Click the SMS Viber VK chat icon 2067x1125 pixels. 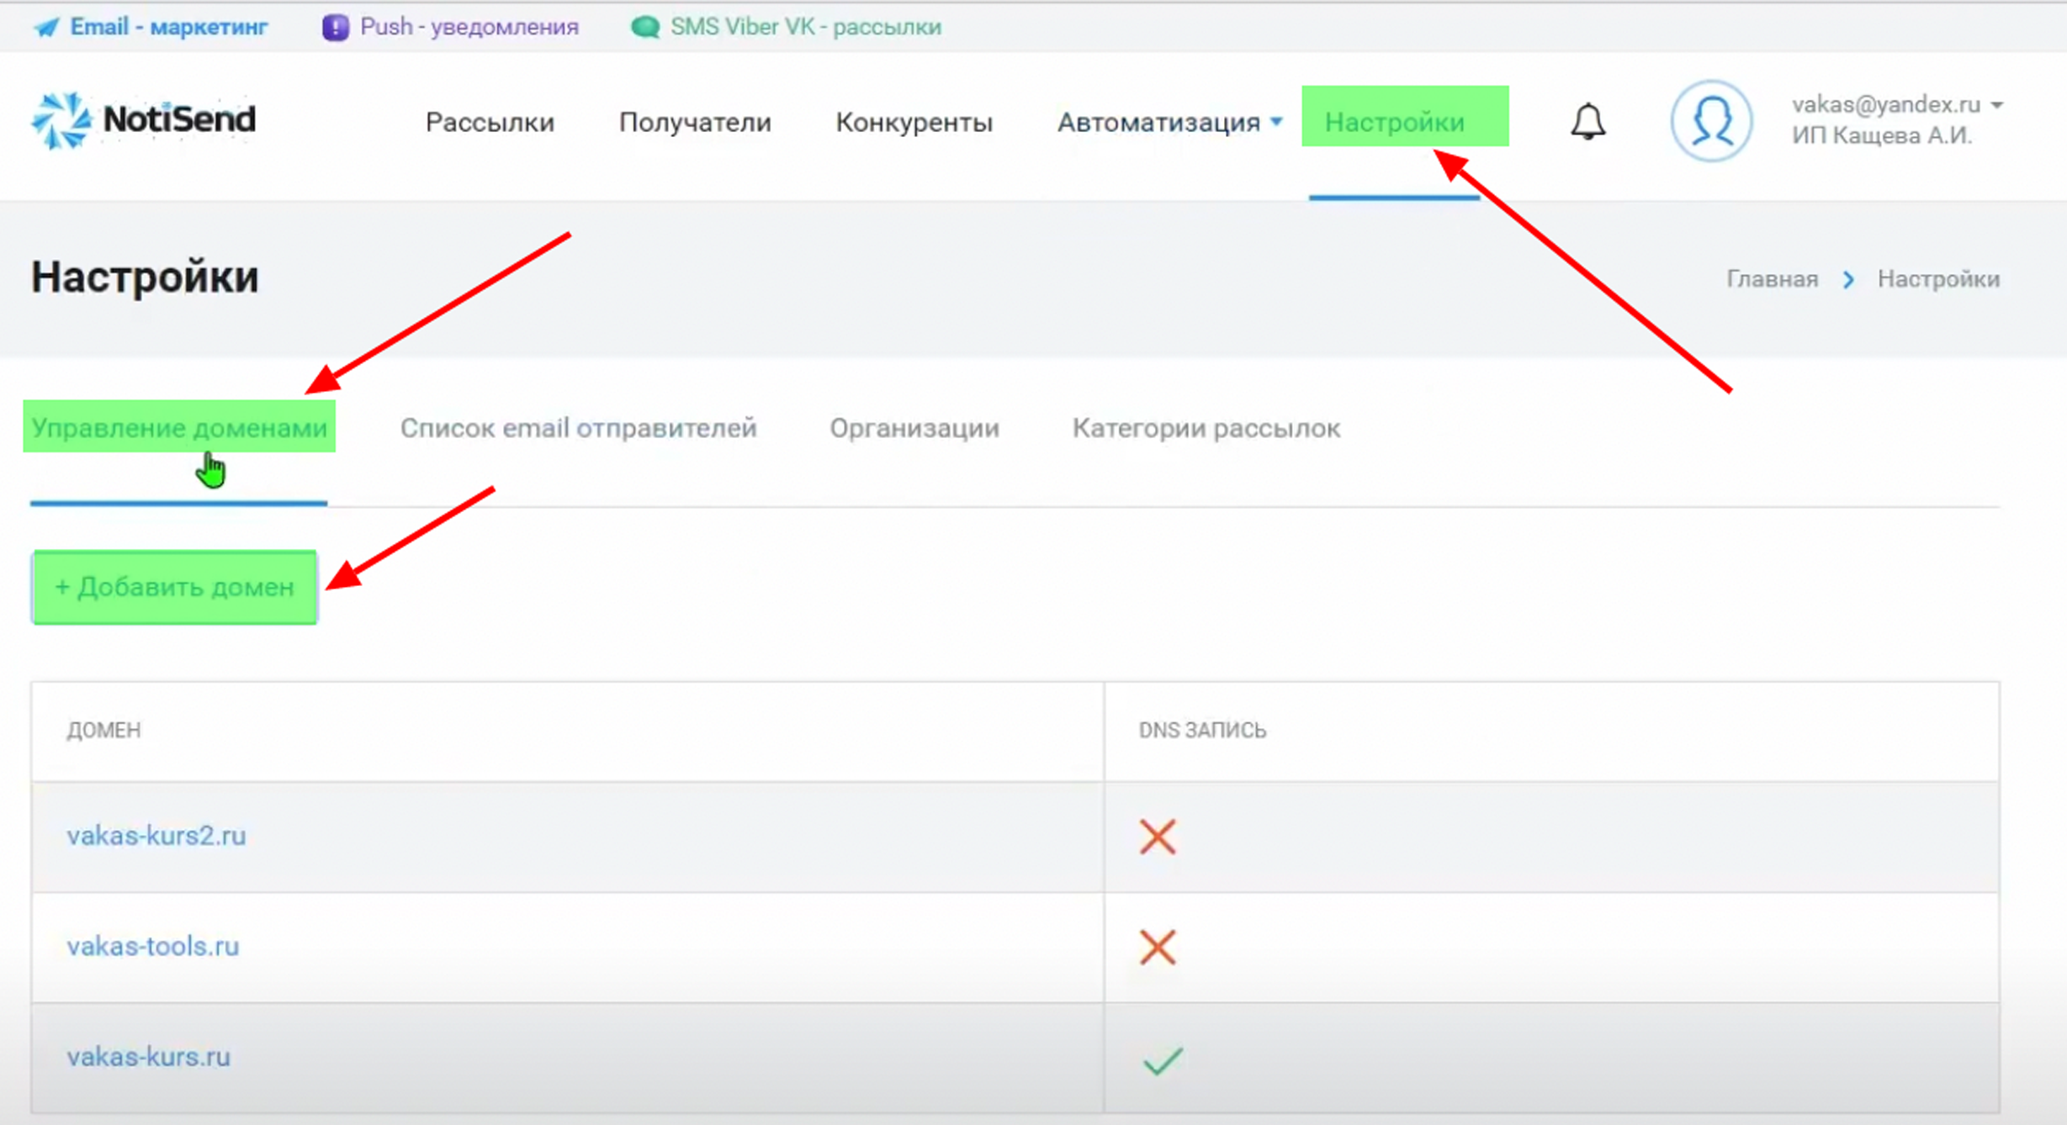(x=644, y=27)
